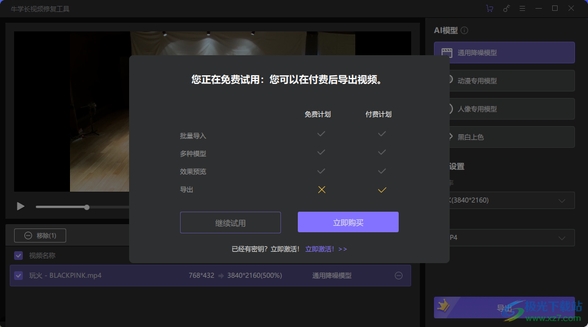Select the 人像专用模型 model
The width and height of the screenshot is (588, 327).
pyautogui.click(x=503, y=108)
